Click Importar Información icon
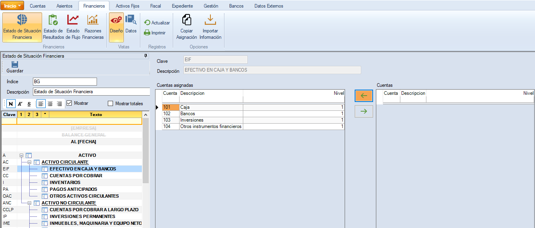535x228 pixels. pyautogui.click(x=210, y=27)
